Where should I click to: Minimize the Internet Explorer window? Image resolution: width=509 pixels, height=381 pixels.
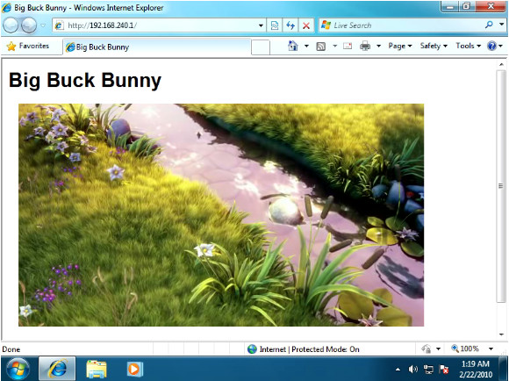(450, 6)
